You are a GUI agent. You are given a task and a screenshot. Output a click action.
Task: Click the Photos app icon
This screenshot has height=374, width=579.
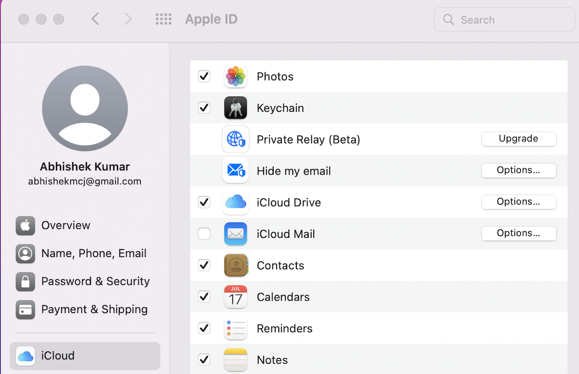click(x=236, y=76)
